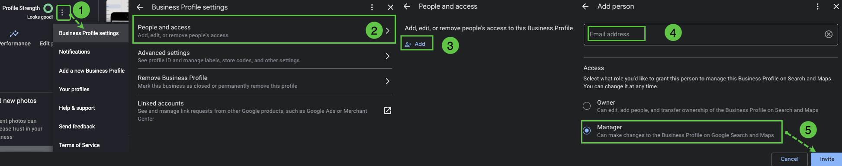This screenshot has height=166, width=842.
Task: Click the Access section heading
Action: [594, 68]
